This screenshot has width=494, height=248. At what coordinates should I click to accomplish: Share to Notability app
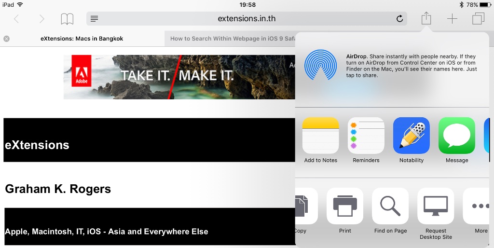point(412,139)
